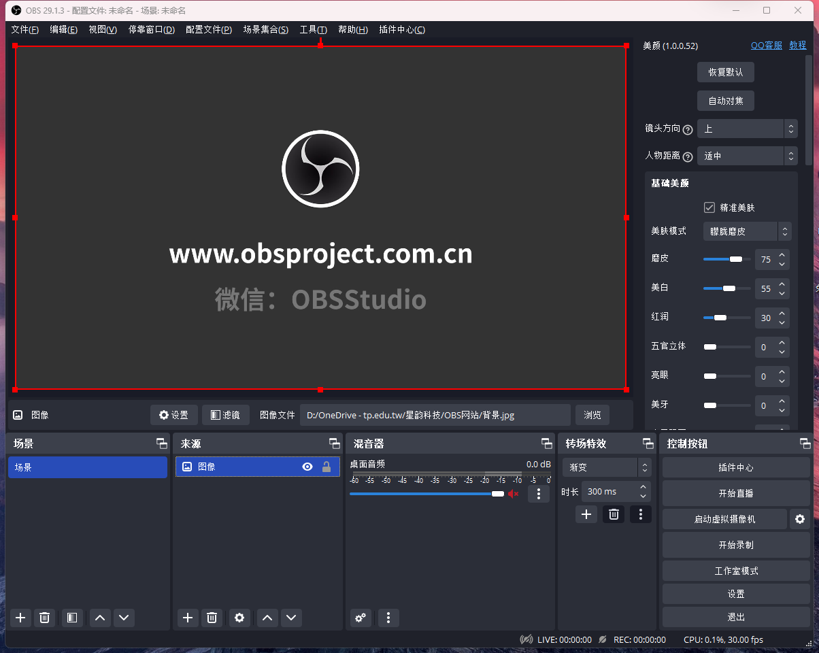Start virtual camera via 启动虚拟摄像机
819x653 pixels.
724,519
